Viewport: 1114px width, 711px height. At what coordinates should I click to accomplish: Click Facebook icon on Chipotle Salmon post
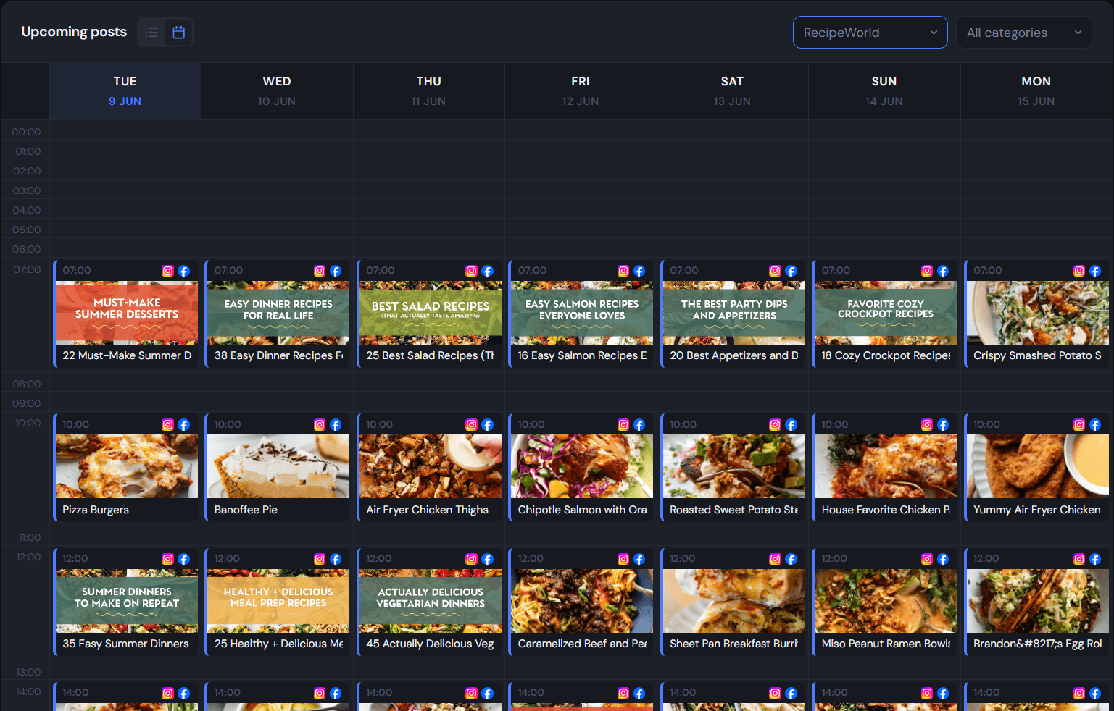pyautogui.click(x=639, y=425)
